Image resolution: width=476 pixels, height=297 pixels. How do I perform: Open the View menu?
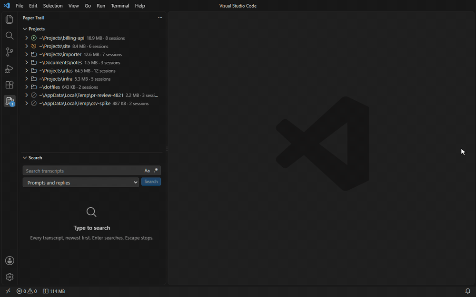click(x=73, y=6)
